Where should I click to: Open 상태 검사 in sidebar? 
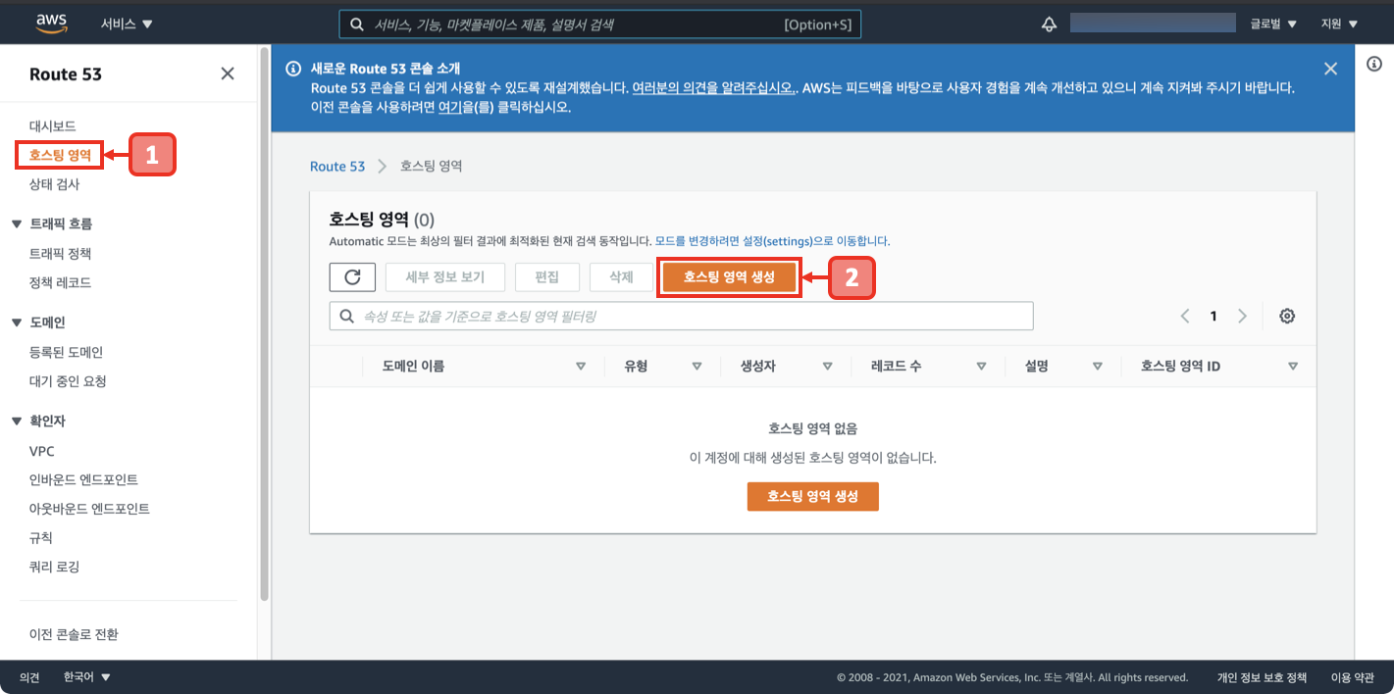pyautogui.click(x=55, y=184)
